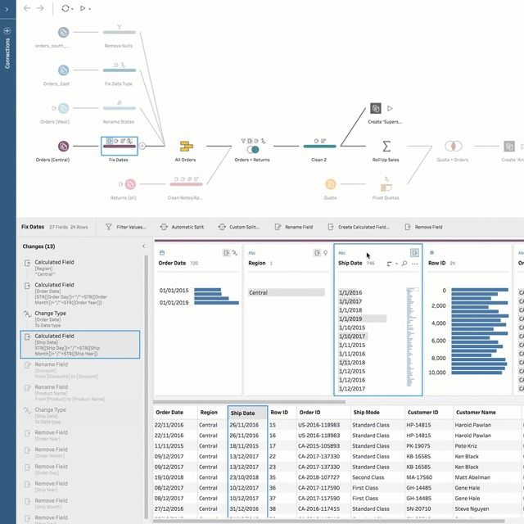524x524 pixels.
Task: Click the search icon in Ship Date card
Action: click(404, 264)
